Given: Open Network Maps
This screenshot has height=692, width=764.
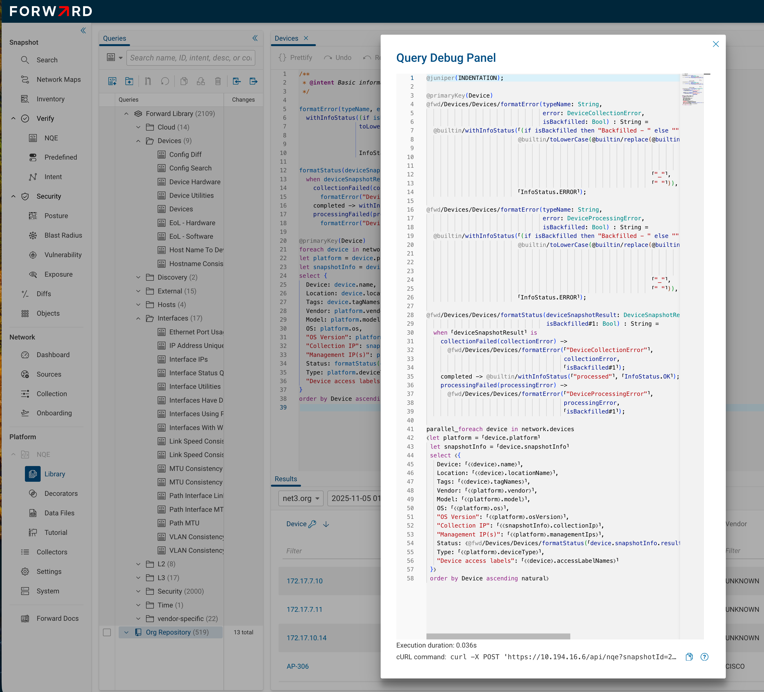Looking at the screenshot, I should (x=58, y=80).
